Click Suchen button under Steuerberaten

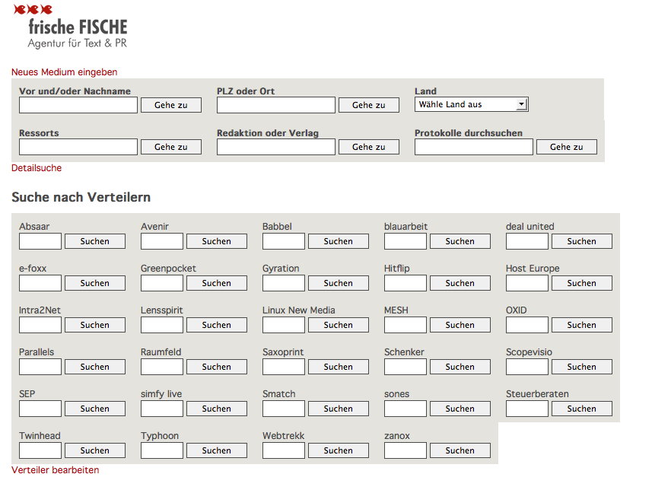pos(582,409)
